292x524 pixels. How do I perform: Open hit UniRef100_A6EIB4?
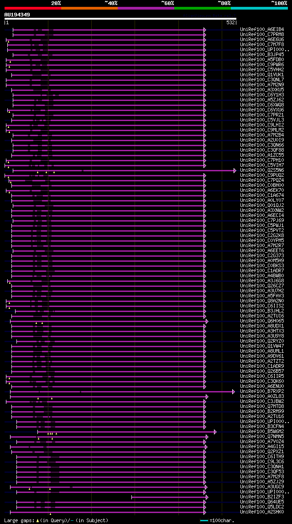[262, 29]
